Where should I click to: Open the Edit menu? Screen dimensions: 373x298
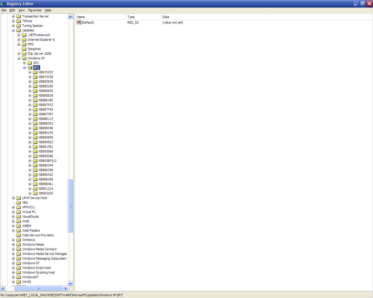click(12, 10)
